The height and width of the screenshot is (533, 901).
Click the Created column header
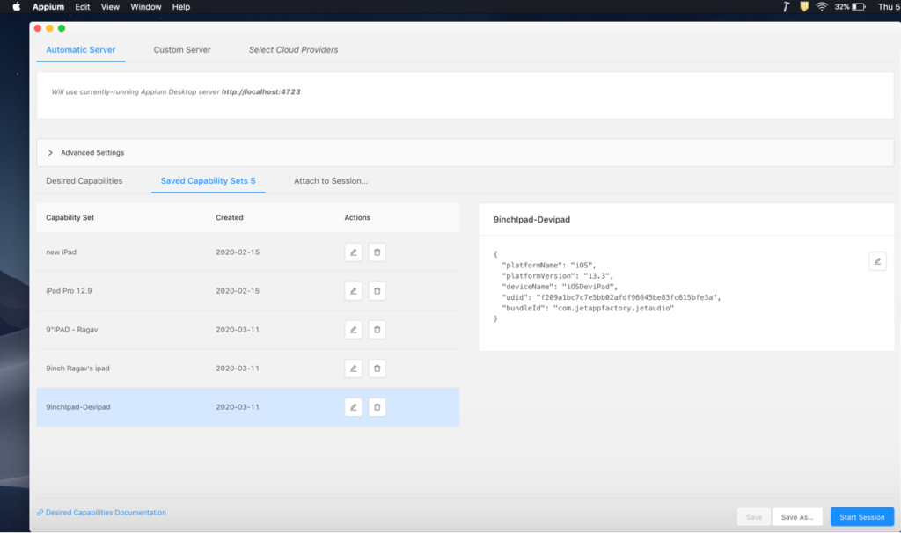(x=230, y=217)
